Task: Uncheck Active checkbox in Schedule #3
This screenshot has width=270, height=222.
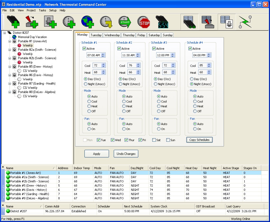Action: point(154,49)
